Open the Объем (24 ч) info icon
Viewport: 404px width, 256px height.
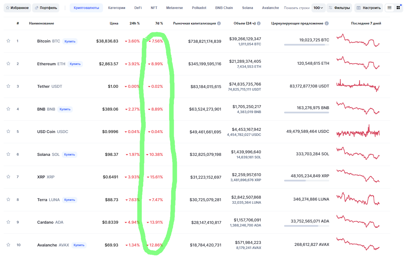pyautogui.click(x=259, y=23)
